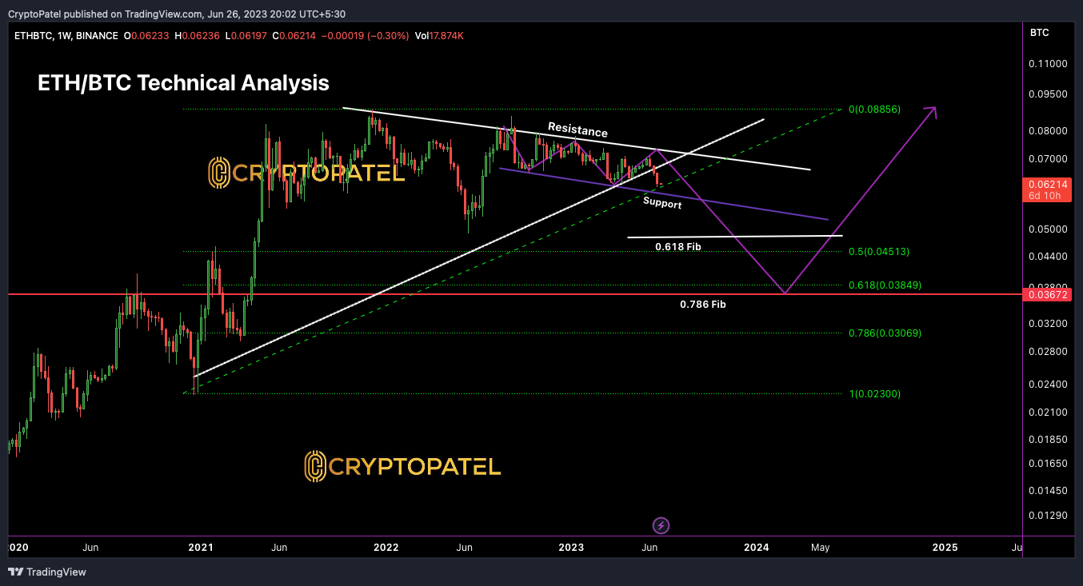
Task: Click the red current price tag 0.06214
Action: [1047, 185]
